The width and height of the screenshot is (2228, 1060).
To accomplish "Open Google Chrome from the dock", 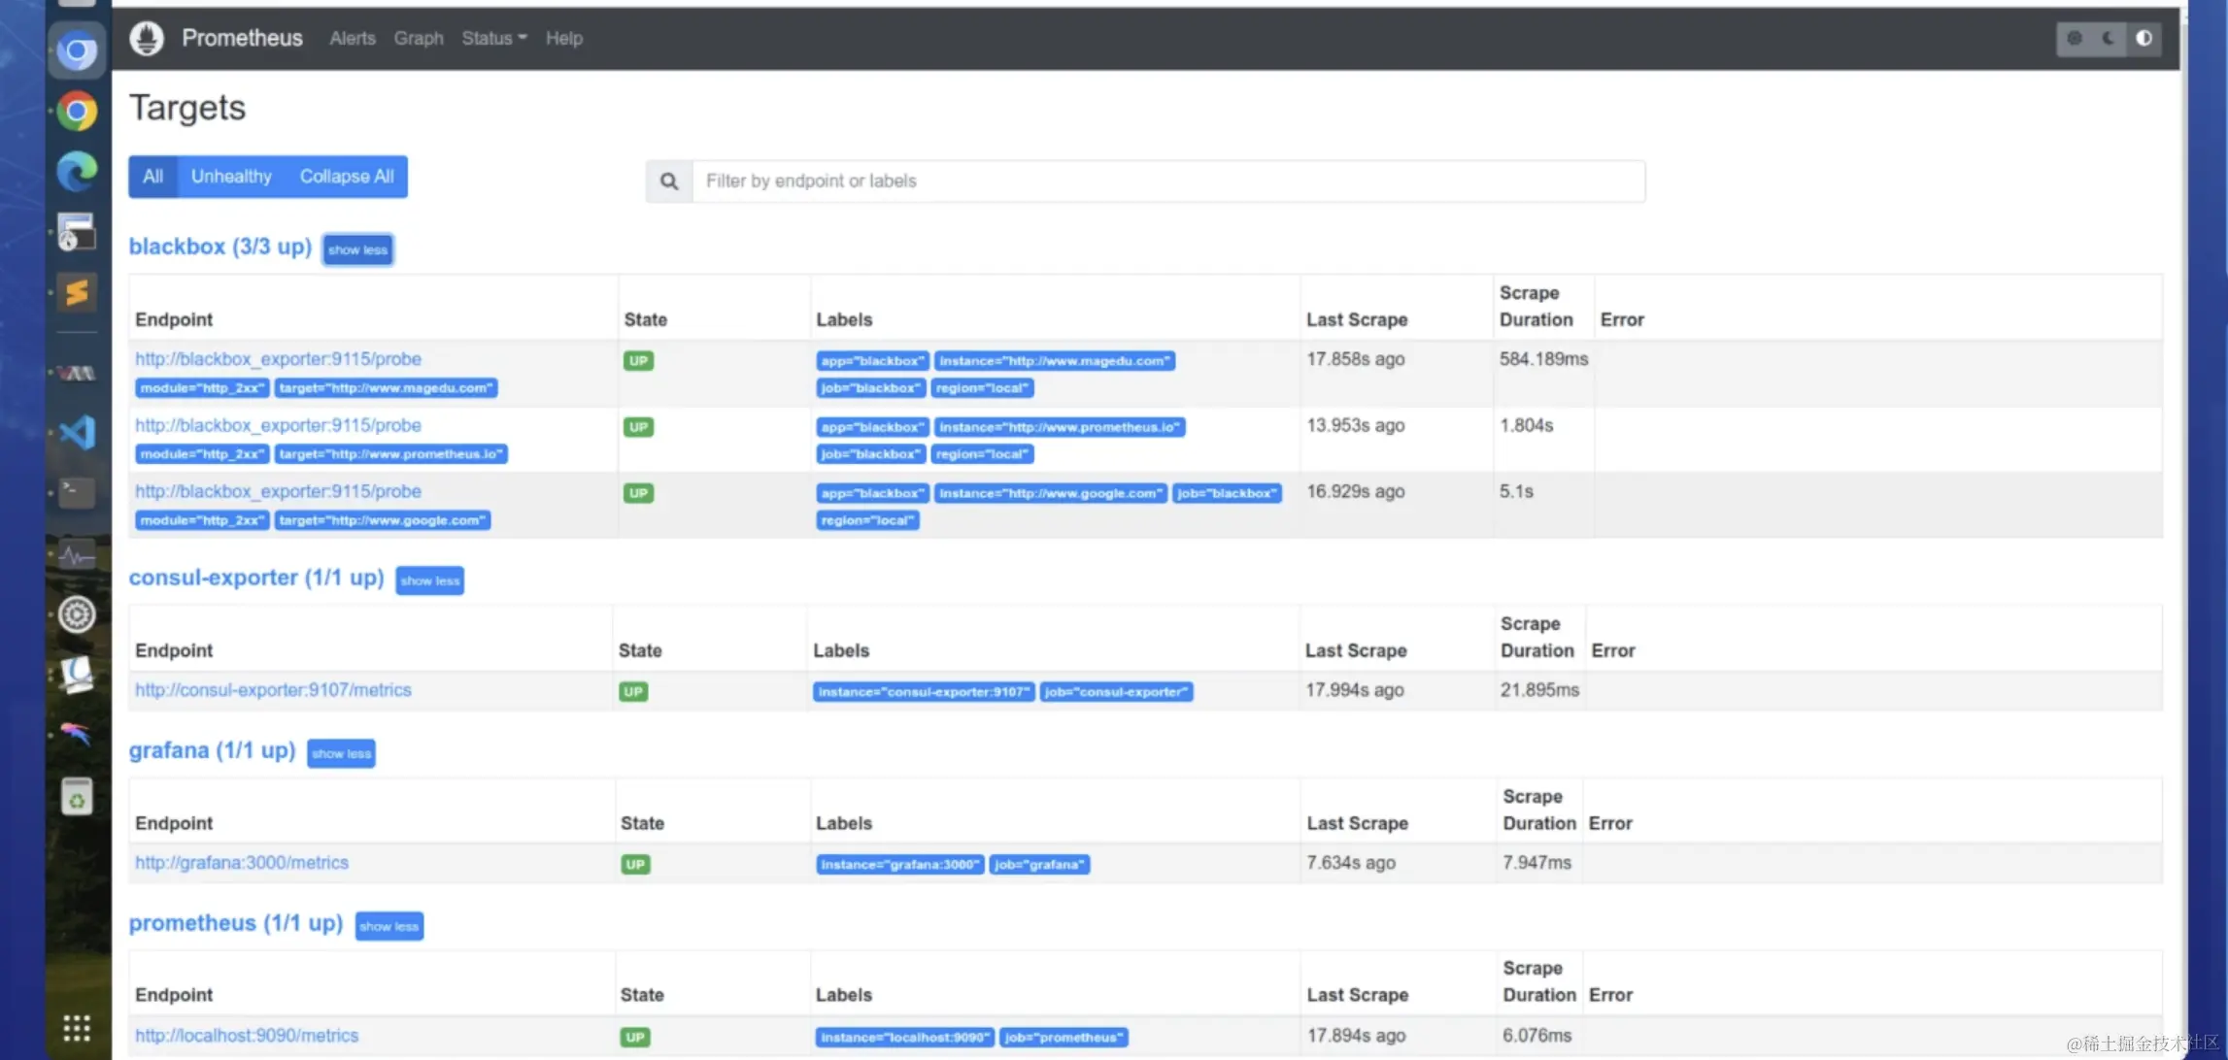I will 77,112.
